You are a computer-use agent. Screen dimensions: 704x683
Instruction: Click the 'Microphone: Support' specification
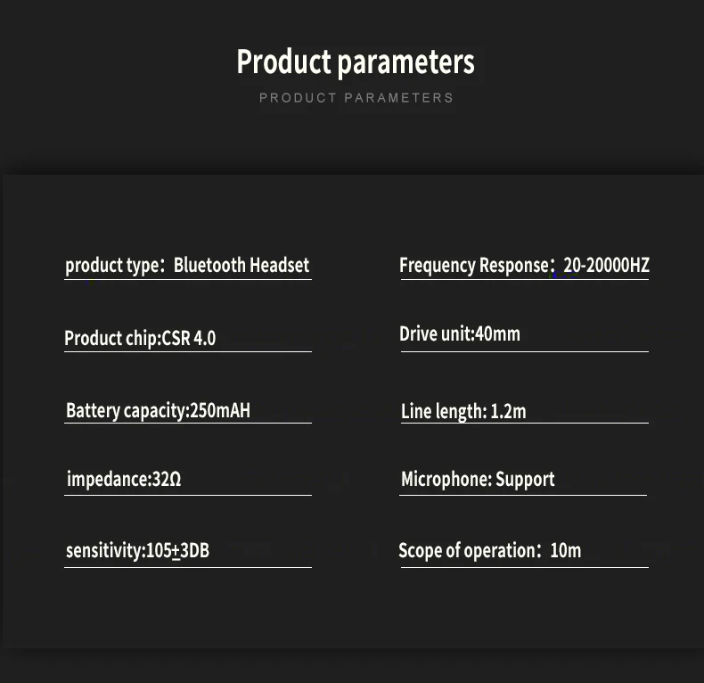point(478,480)
